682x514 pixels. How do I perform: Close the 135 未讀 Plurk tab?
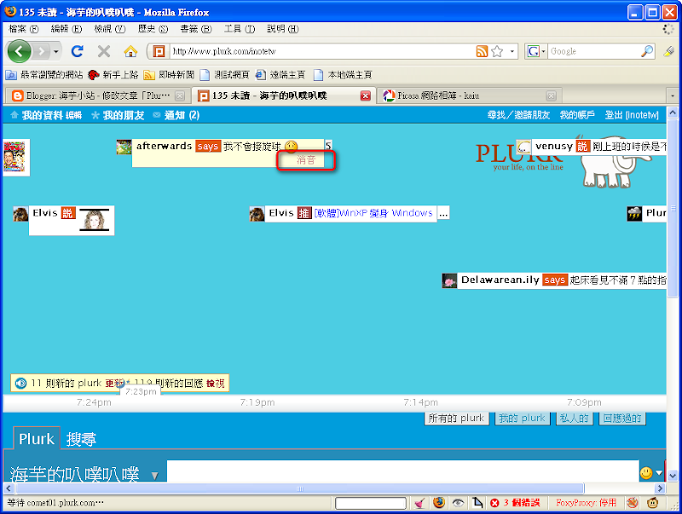[x=366, y=95]
